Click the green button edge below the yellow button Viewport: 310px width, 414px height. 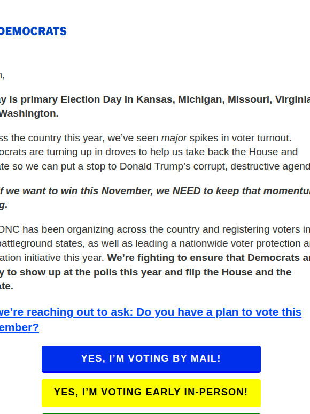(151, 413)
